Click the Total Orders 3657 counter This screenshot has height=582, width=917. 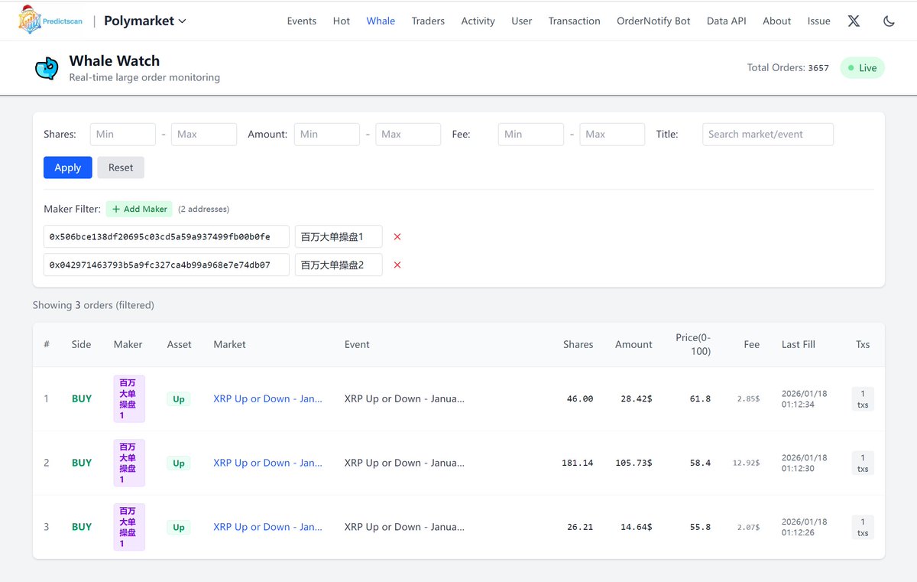point(788,67)
